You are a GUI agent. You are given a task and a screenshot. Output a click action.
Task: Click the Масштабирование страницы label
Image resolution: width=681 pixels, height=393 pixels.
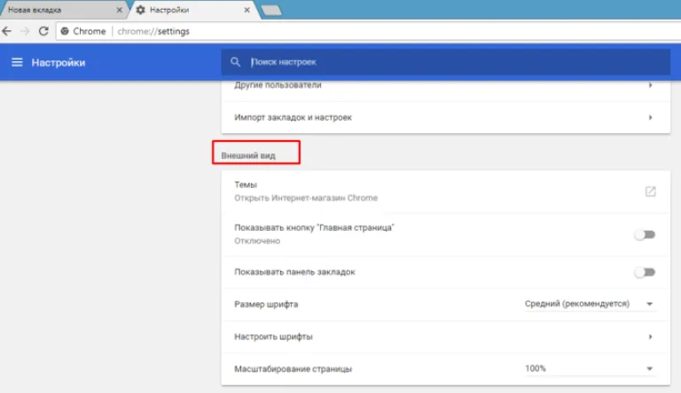[x=294, y=369]
